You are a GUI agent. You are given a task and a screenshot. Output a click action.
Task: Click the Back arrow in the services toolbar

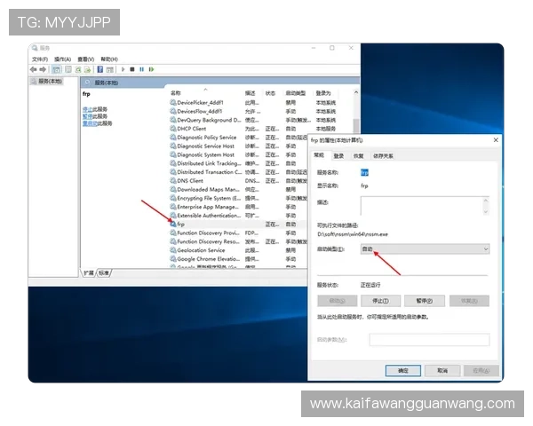(34, 69)
